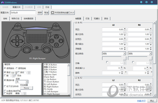Enable the 双击 checkbox
This screenshot has height=103, width=158.
click(16, 75)
